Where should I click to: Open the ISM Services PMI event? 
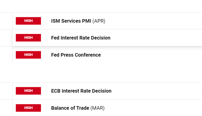coord(71,21)
